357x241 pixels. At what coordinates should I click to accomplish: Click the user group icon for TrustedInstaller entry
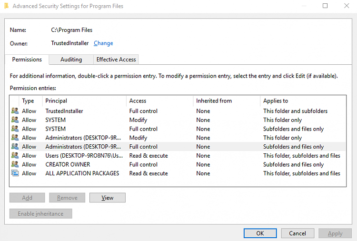(15, 111)
